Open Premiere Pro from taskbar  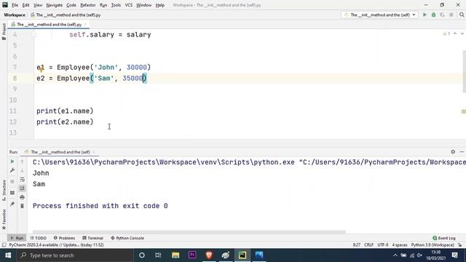[192, 255]
